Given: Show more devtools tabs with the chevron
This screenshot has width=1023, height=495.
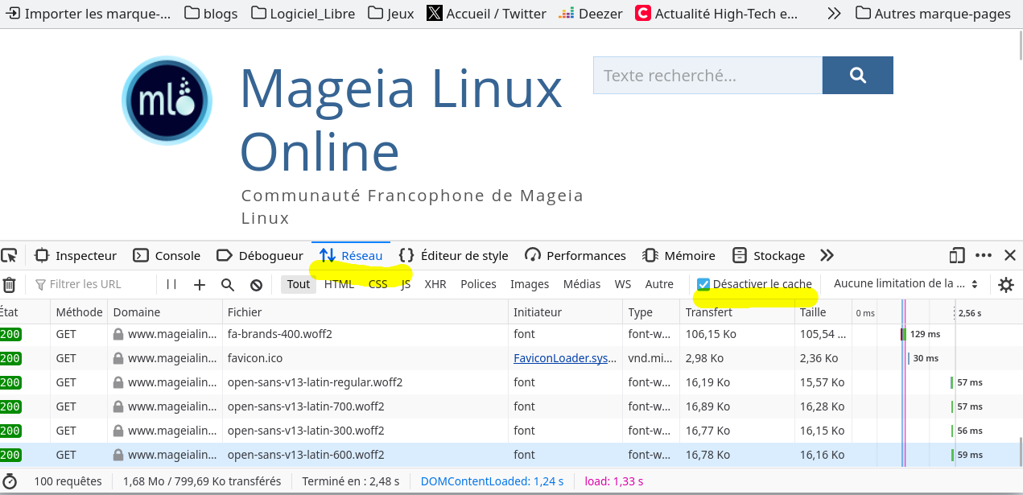Looking at the screenshot, I should pos(827,256).
